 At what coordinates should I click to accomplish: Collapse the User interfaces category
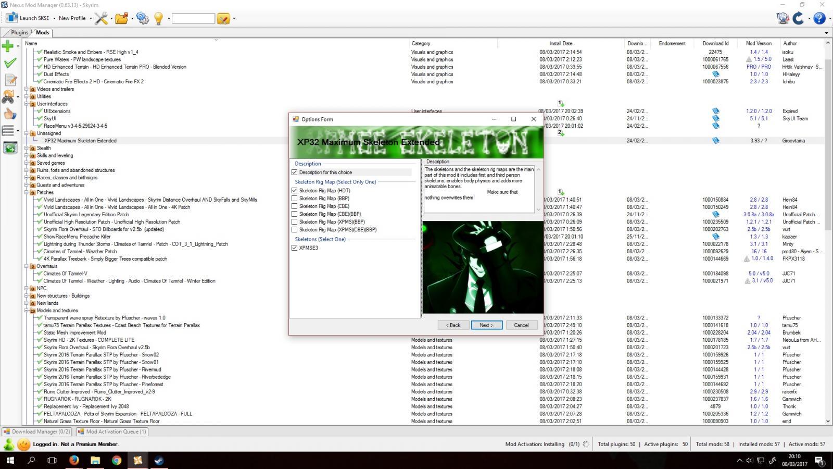26,104
